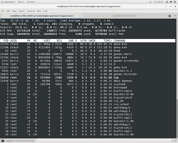
Task: Click the window title text
Action: point(89,6)
